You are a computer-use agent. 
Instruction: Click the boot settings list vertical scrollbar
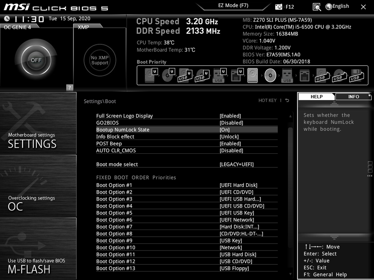click(x=290, y=157)
